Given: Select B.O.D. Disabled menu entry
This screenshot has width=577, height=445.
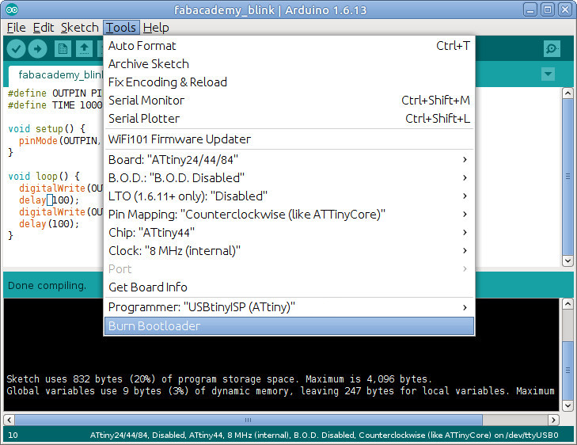Looking at the screenshot, I should pyautogui.click(x=289, y=178).
